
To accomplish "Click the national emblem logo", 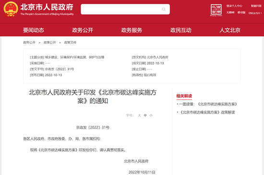I will tap(11, 9).
